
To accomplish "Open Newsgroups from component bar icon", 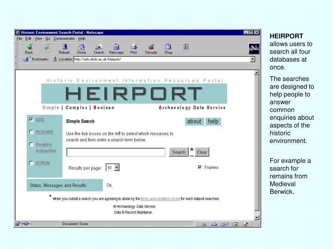I will [225, 224].
